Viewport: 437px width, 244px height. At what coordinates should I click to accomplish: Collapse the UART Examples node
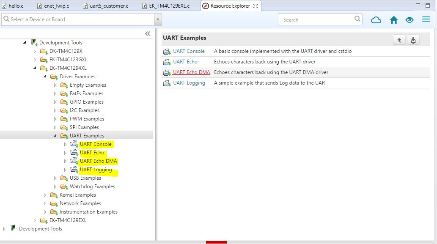click(55, 135)
